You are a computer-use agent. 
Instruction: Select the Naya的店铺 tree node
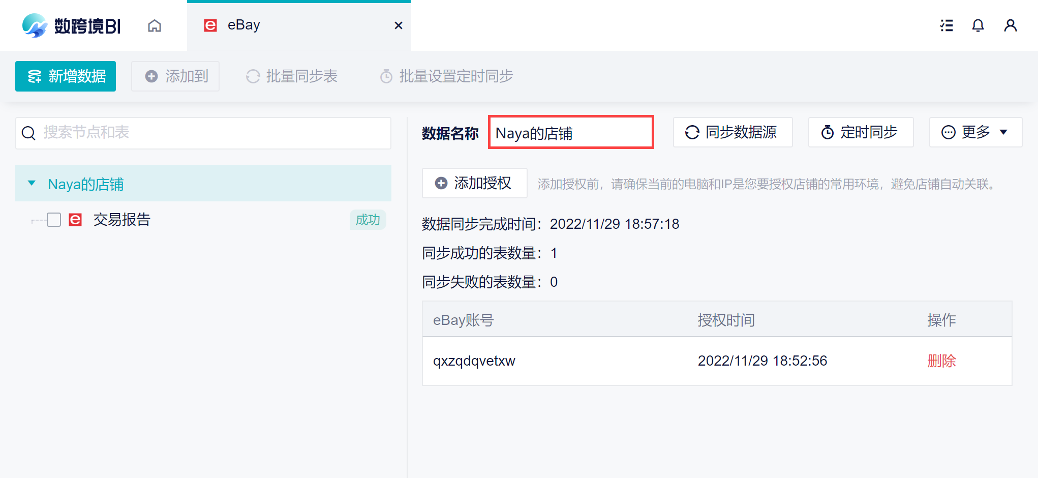pos(203,183)
